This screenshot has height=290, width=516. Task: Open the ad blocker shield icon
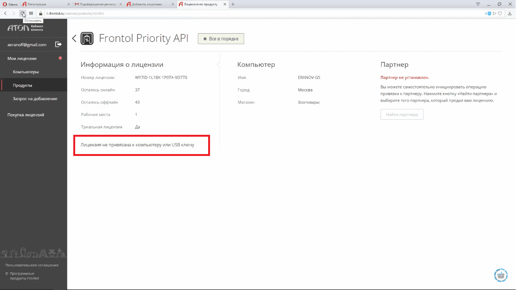pyautogui.click(x=490, y=13)
